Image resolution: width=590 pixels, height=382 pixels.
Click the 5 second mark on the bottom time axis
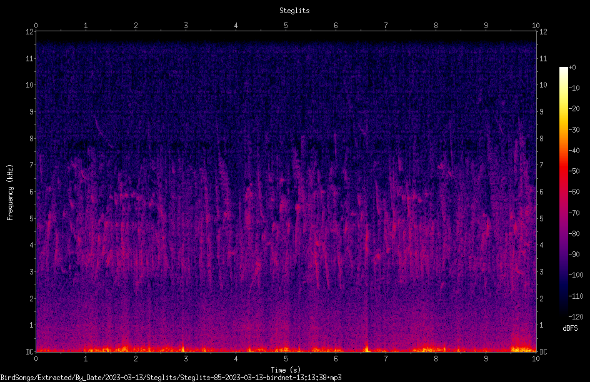[286, 359]
